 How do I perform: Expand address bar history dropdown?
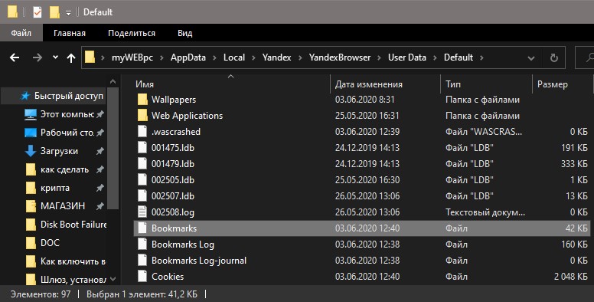(531, 58)
